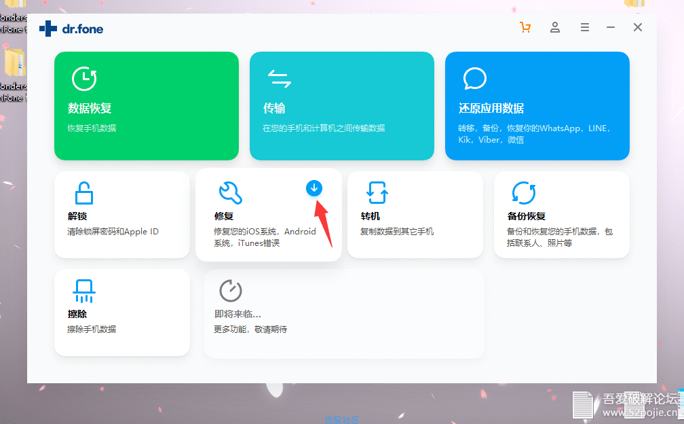Screen dimensions: 684x424
Task: Open the user account icon
Action: point(555,27)
